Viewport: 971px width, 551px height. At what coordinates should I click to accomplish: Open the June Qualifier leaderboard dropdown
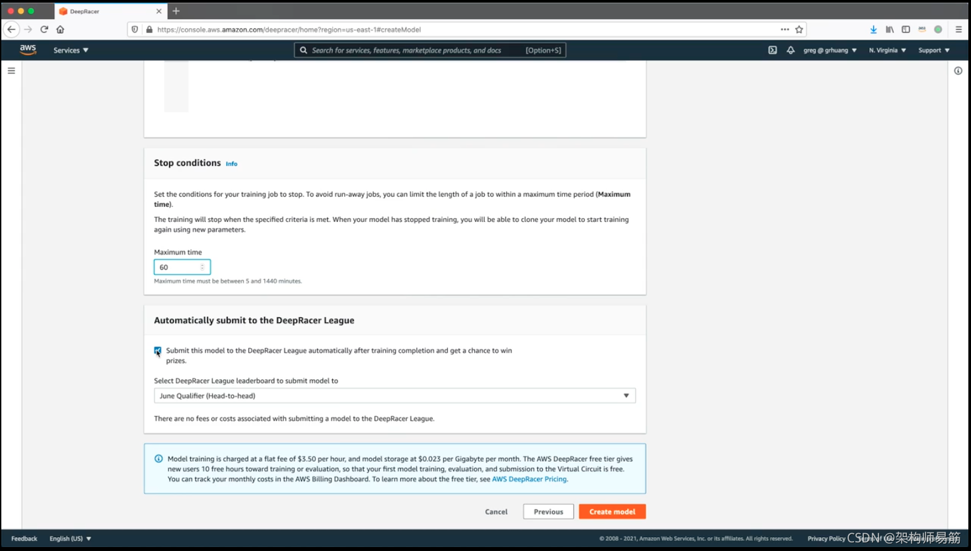pyautogui.click(x=394, y=396)
